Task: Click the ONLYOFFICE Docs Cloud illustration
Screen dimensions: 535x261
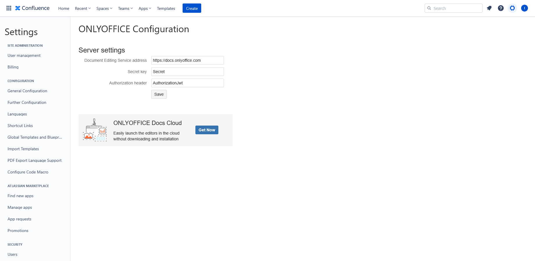Action: (x=95, y=130)
